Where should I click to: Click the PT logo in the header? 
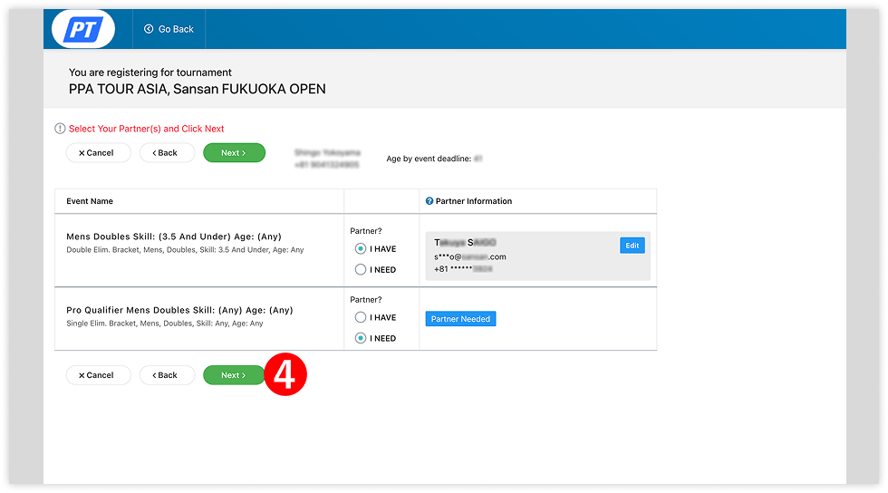[83, 29]
